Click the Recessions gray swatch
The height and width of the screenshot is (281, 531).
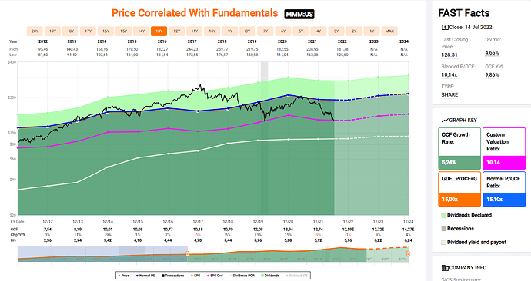pyautogui.click(x=443, y=229)
